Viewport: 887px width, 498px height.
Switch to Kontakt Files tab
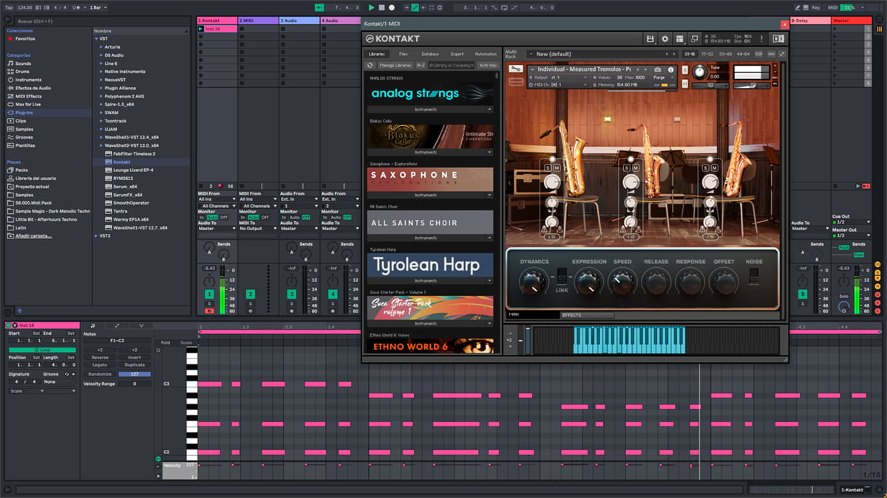point(404,54)
